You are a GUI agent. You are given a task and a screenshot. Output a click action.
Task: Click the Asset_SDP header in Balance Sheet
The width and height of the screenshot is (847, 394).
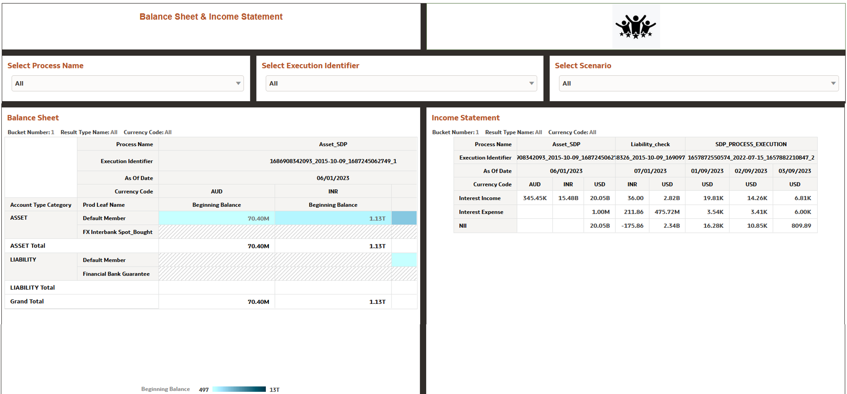[333, 144]
